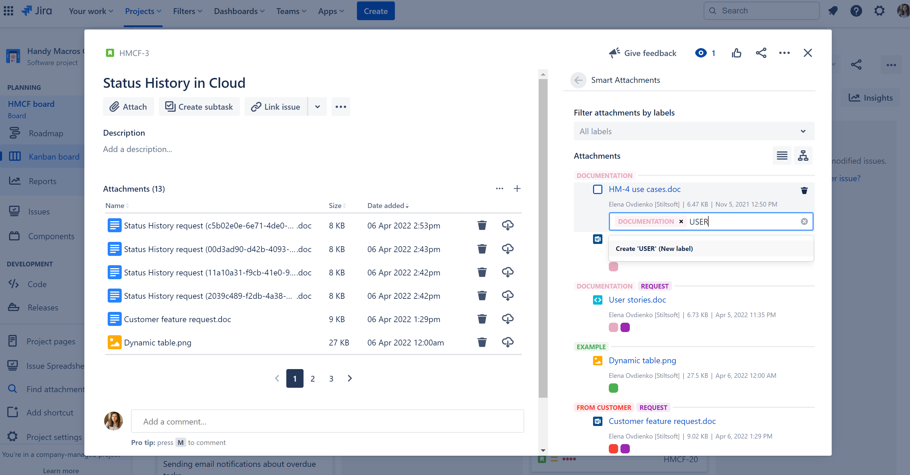Image resolution: width=910 pixels, height=475 pixels.
Task: Open Components in the sidebar
Action: click(51, 236)
